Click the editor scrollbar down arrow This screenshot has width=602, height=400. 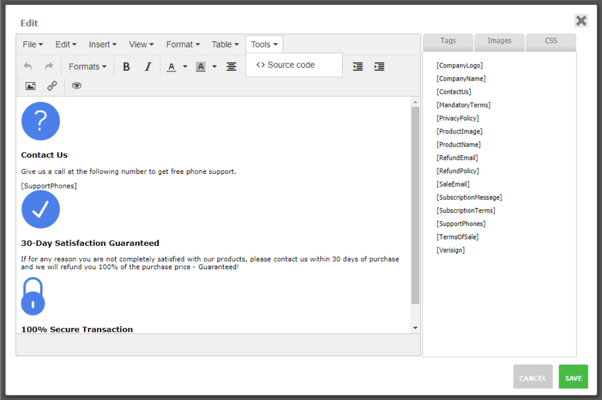[415, 328]
